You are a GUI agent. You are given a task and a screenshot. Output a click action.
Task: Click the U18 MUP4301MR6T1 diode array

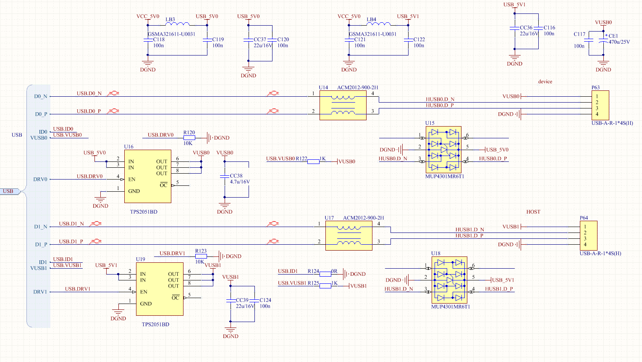449,280
